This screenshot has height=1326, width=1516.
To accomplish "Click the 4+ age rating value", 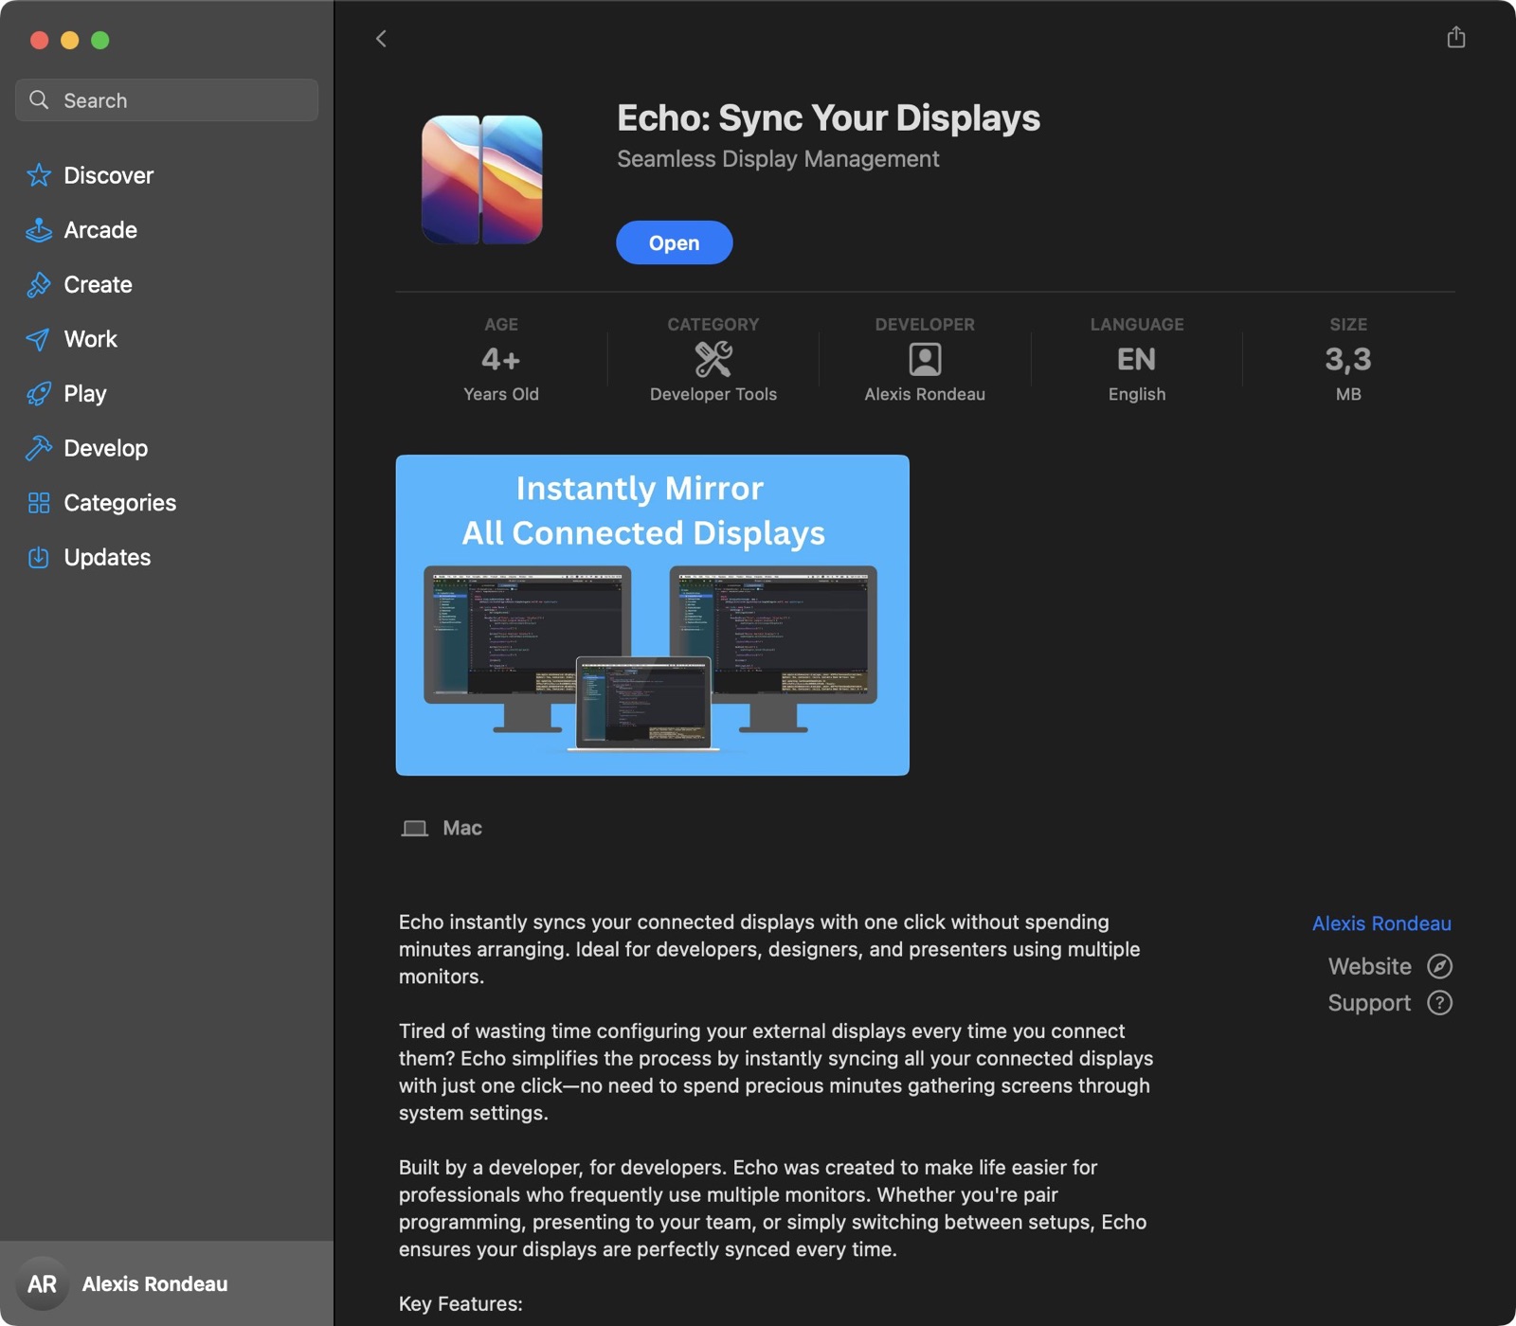I will coord(500,359).
